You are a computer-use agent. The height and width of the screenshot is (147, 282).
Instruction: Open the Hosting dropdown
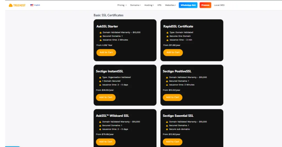coord(149,5)
